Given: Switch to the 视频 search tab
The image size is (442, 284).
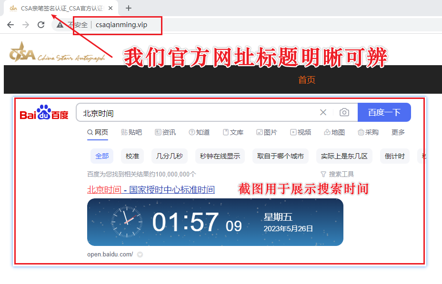Looking at the screenshot, I should pyautogui.click(x=301, y=132).
